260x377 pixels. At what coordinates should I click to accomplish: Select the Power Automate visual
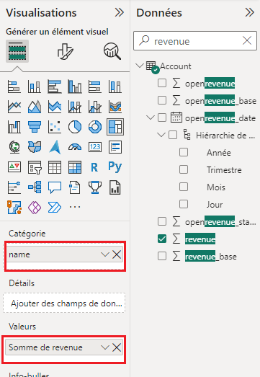point(55,208)
